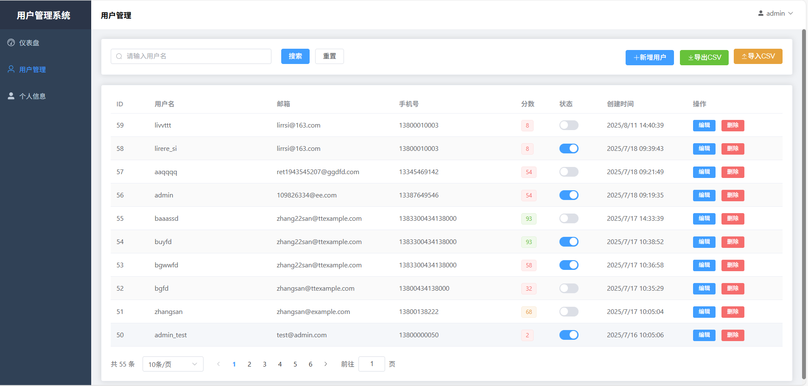The width and height of the screenshot is (808, 386).
Task: Click 编辑 for user zhangsan
Action: [704, 311]
